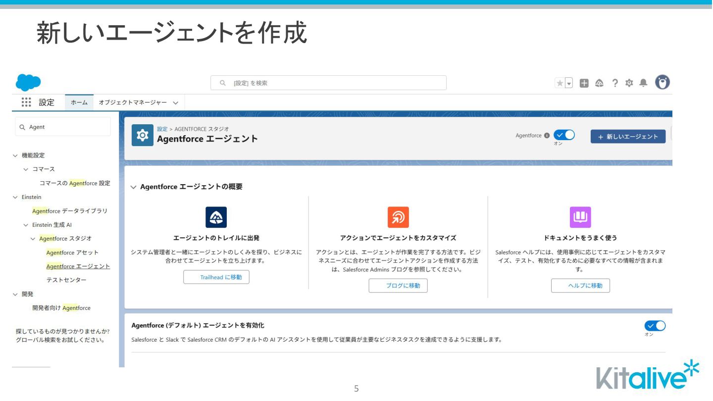The height and width of the screenshot is (401, 713).
Task: Open the Trailhead guidance icon in header
Action: (599, 83)
